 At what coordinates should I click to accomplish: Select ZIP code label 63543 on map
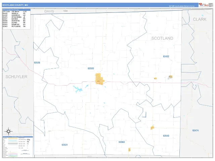click(166, 136)
